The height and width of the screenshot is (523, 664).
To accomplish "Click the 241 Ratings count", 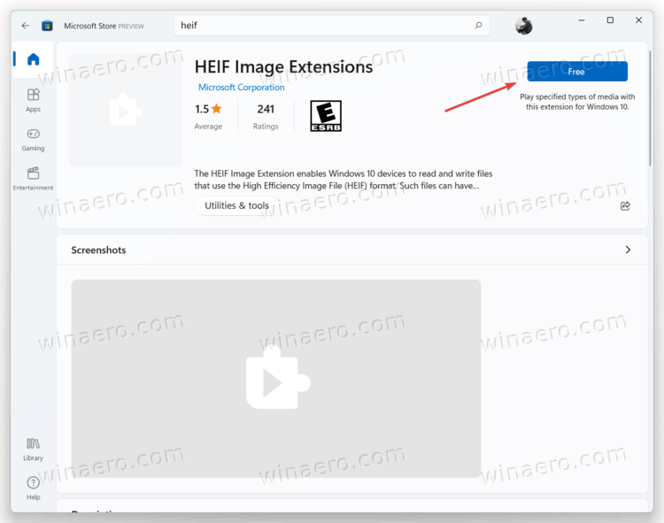I will (x=266, y=116).
